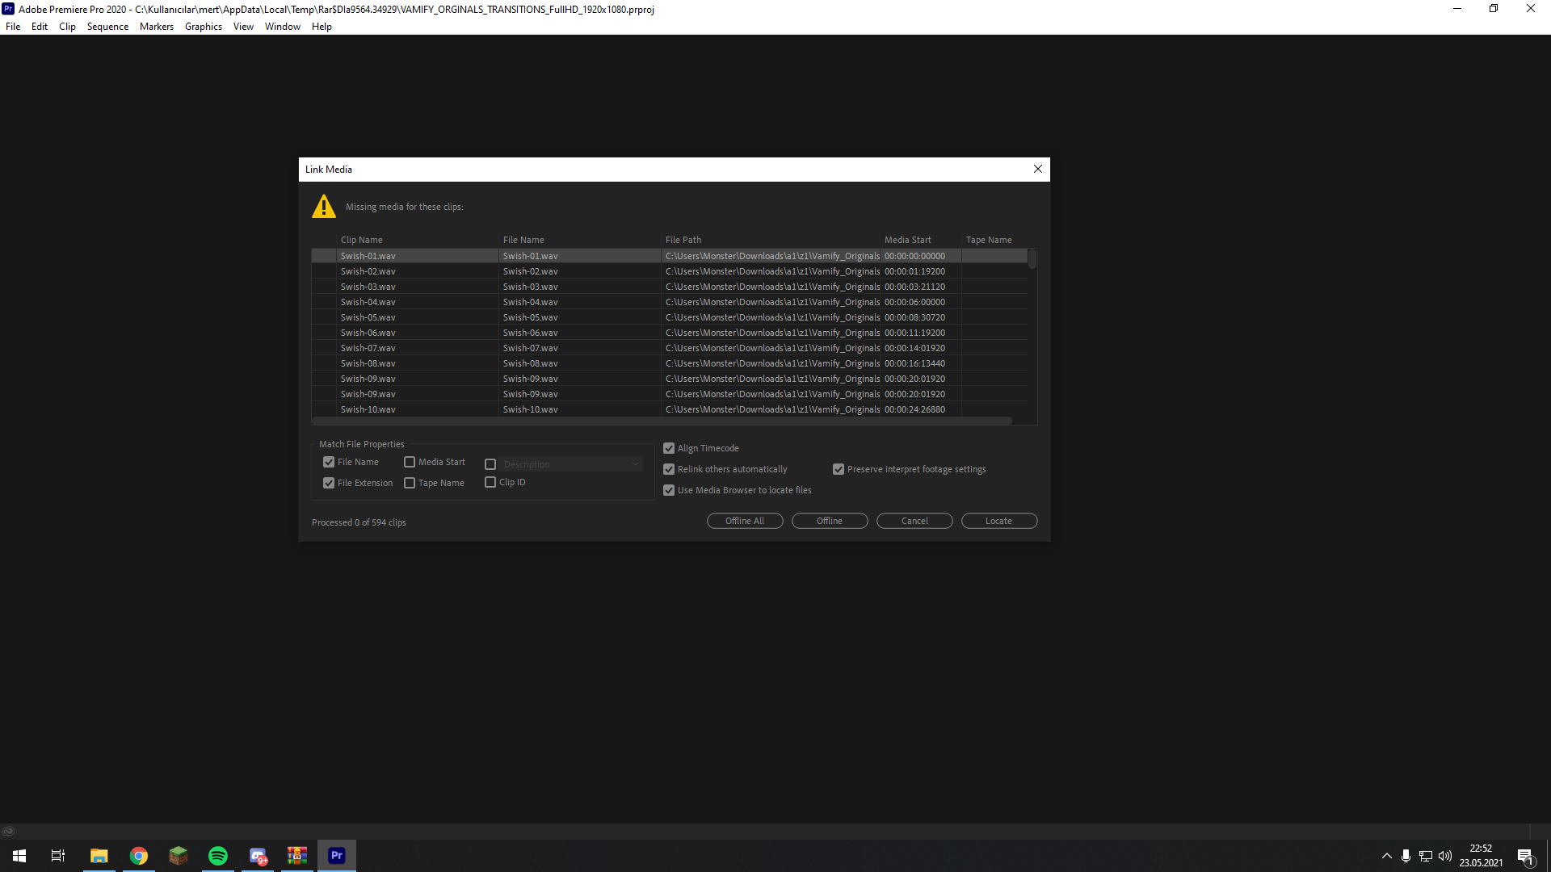Show hidden system tray icons

1387,856
